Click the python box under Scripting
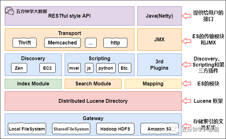Viewport: 226px width, 139px height. click(x=105, y=68)
